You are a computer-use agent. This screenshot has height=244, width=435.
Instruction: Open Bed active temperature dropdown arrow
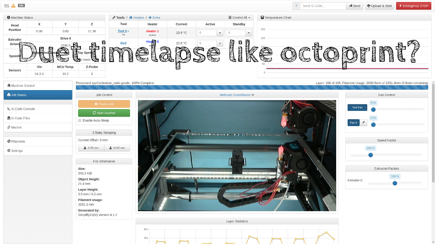220,43
